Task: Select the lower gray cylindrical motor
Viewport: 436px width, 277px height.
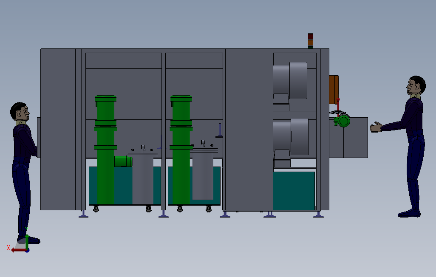Action: pyautogui.click(x=291, y=137)
